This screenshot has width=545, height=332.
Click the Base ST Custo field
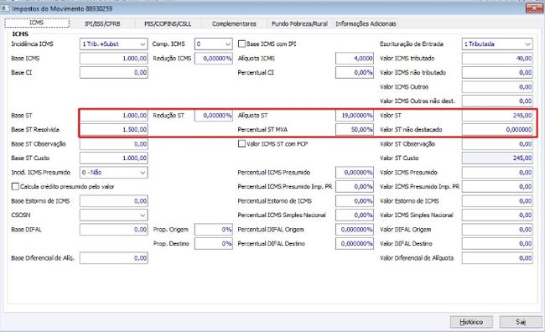[114, 158]
